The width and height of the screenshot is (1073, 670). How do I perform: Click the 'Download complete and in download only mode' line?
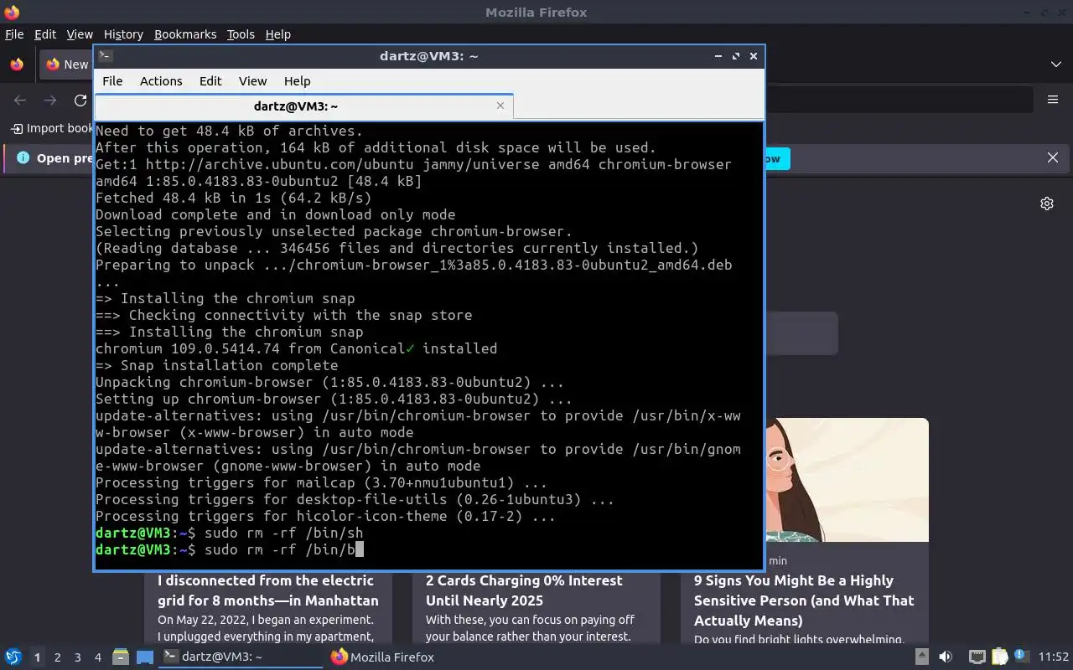(276, 214)
